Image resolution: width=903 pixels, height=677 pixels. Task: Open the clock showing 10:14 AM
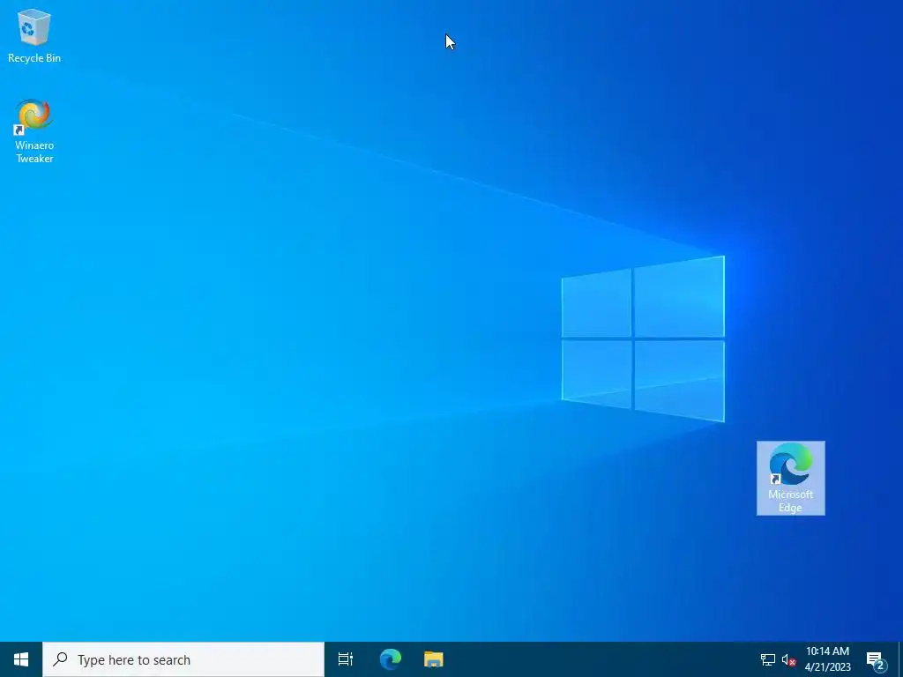click(x=827, y=659)
